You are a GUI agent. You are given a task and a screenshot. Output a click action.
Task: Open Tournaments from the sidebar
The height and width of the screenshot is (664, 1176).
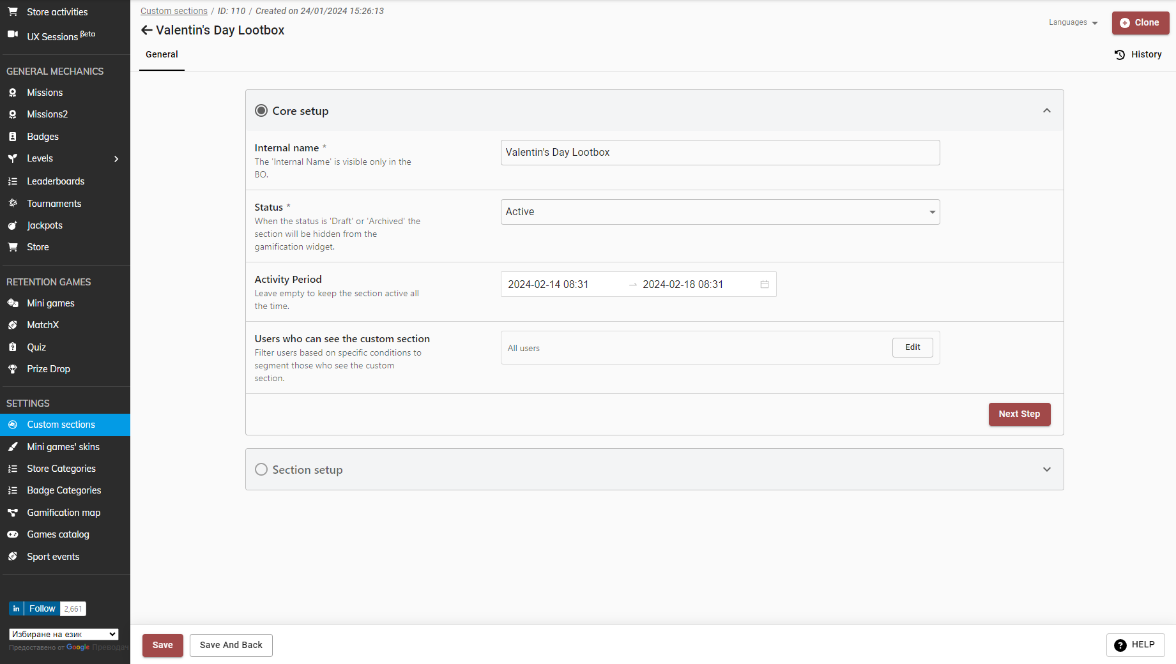point(54,204)
